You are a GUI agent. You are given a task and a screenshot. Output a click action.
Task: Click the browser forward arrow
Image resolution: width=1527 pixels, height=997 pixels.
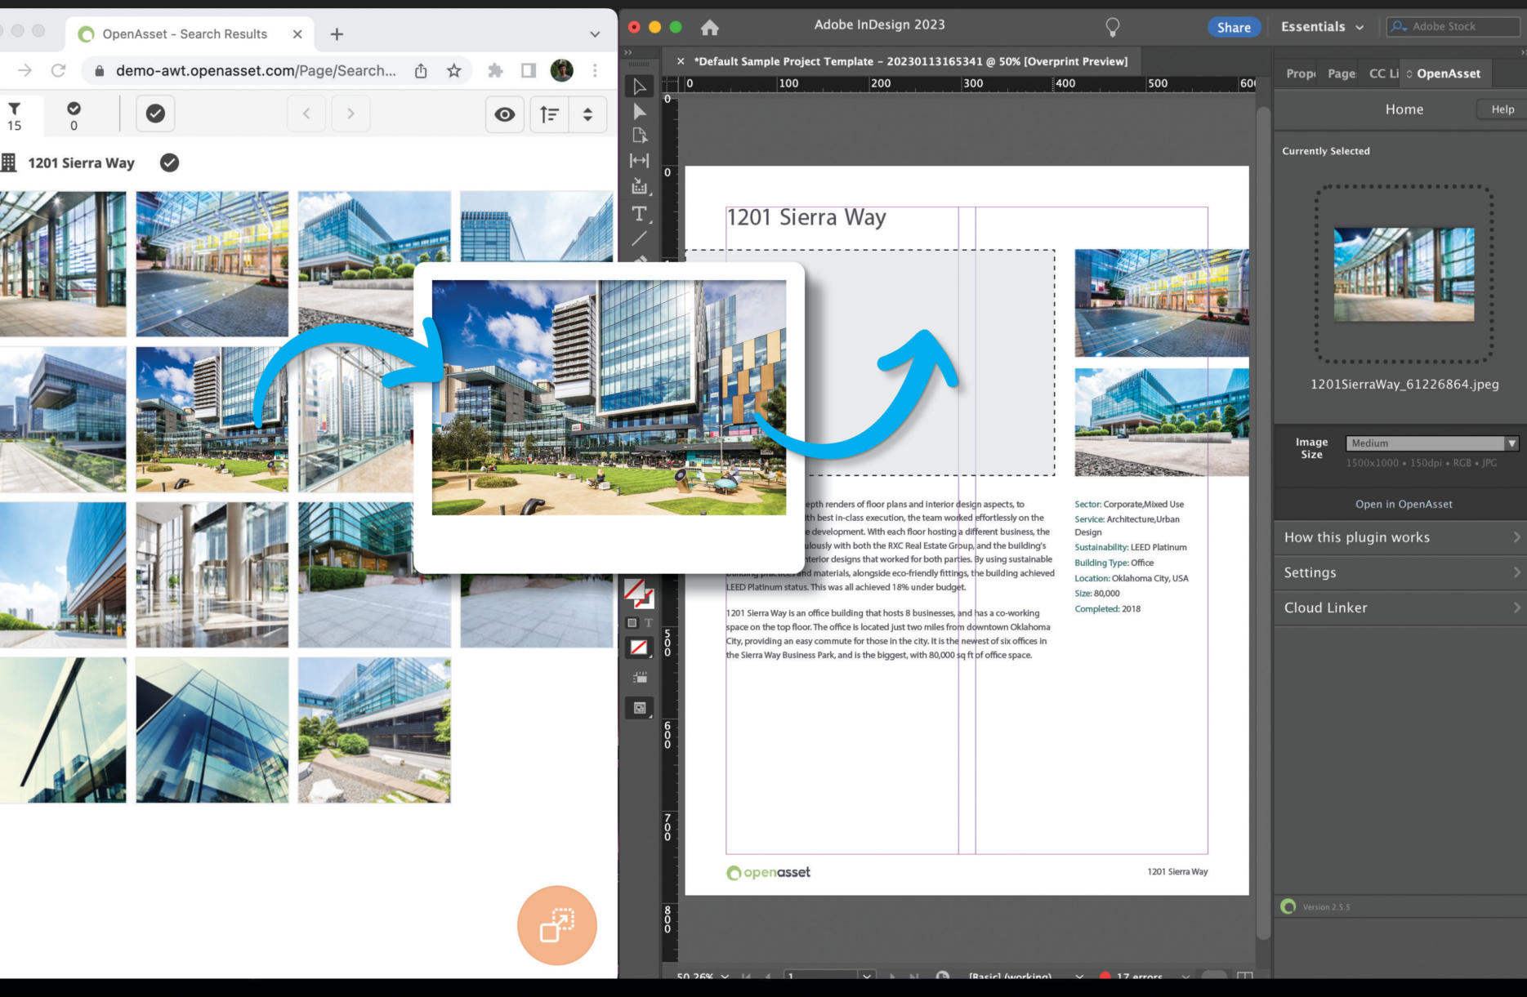point(25,71)
